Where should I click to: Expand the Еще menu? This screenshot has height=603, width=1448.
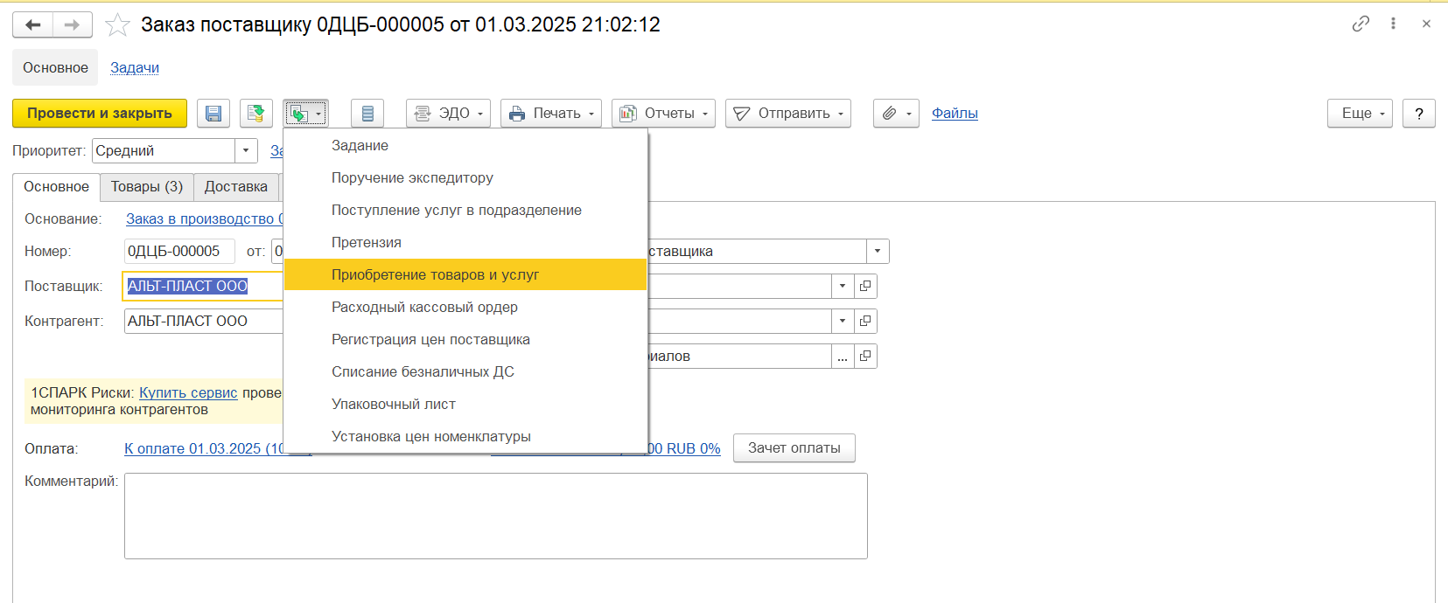pos(1359,114)
